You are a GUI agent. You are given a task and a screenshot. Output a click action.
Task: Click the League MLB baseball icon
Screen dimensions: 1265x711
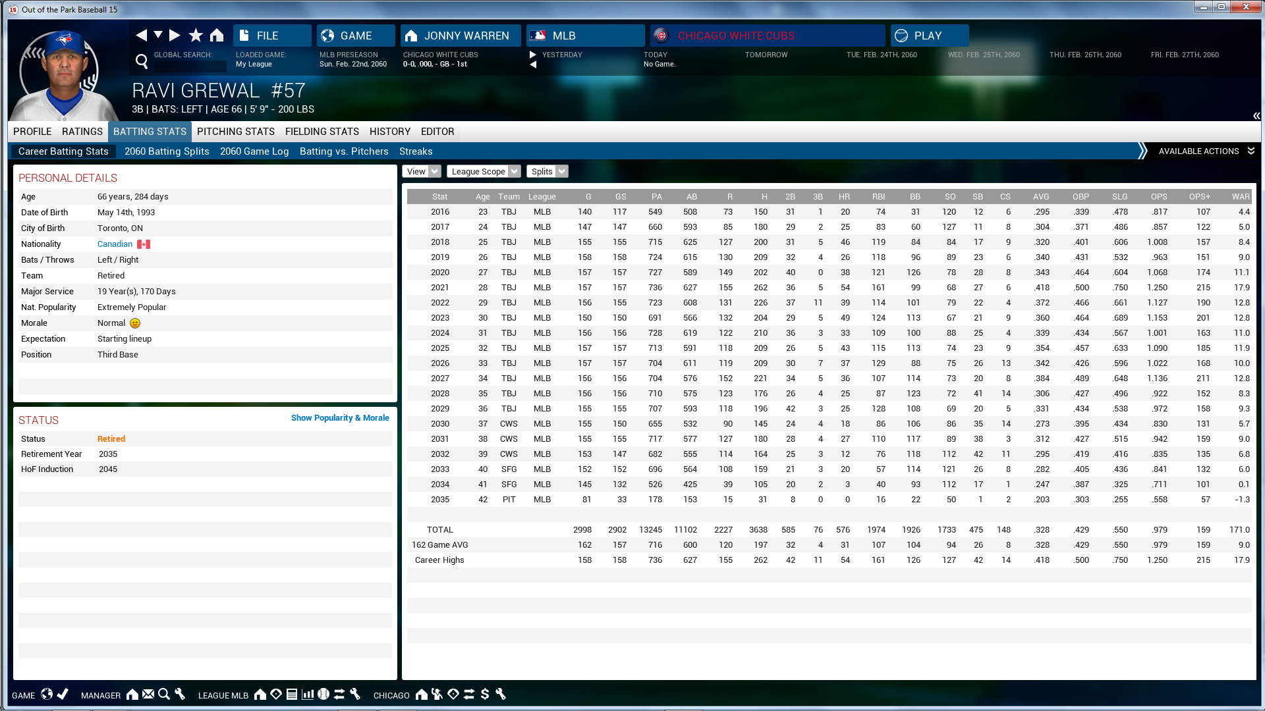(323, 695)
